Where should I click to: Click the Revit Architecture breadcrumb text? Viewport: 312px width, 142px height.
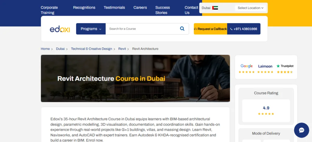tap(145, 49)
